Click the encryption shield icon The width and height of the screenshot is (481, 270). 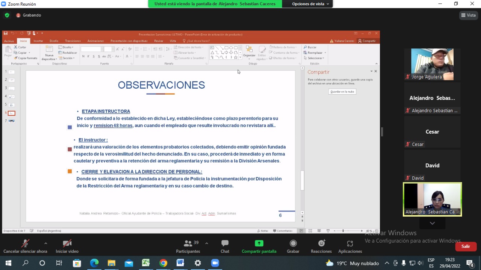tap(7, 15)
